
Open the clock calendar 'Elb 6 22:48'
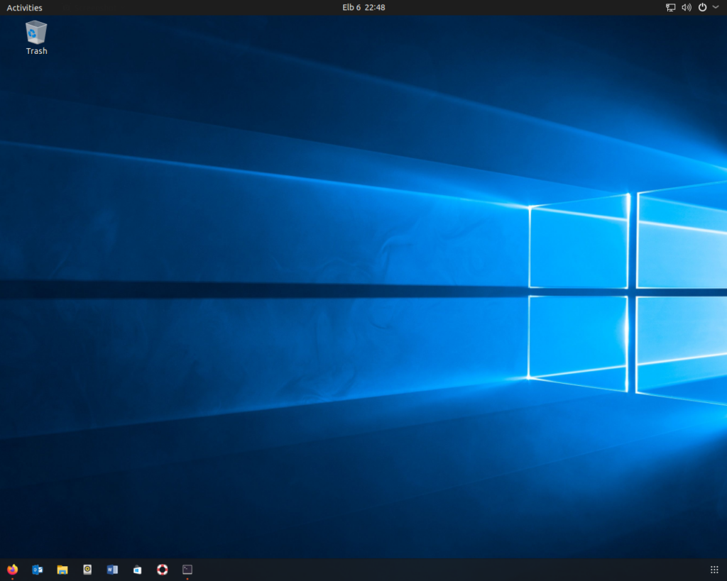(363, 7)
